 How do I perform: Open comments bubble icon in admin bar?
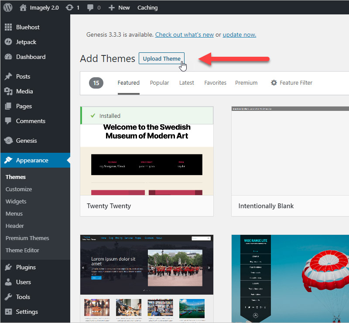coord(90,7)
